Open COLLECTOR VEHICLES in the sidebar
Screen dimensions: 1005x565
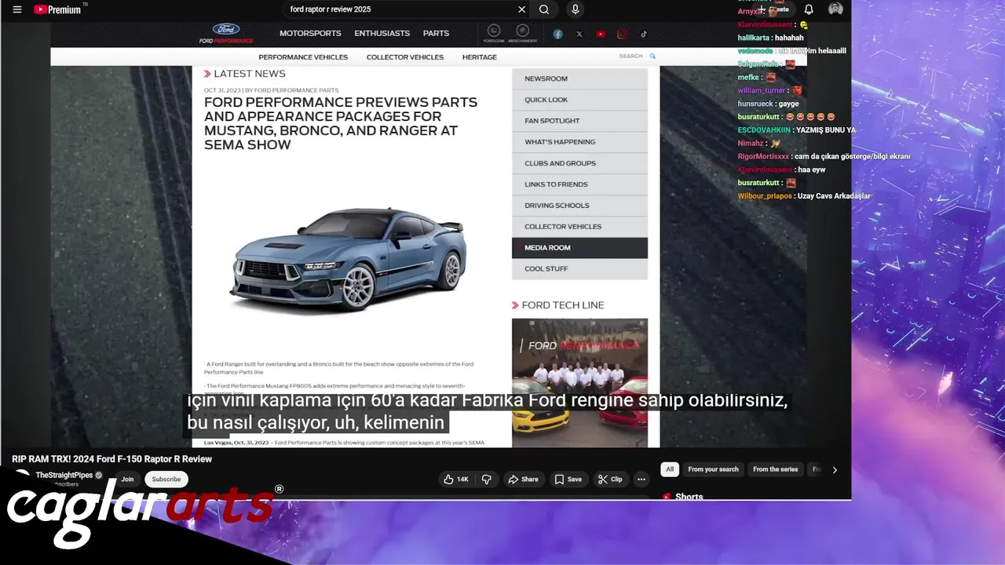click(579, 227)
